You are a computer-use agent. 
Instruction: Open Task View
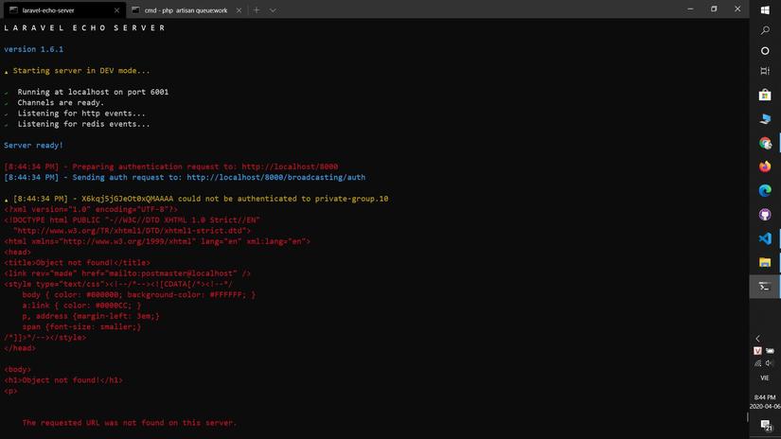click(765, 71)
